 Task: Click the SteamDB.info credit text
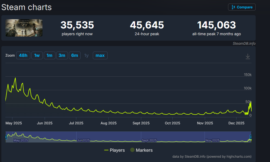244,43
